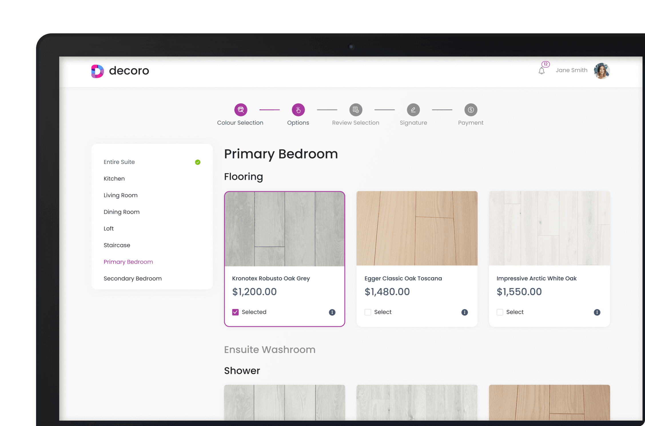Click Impressive Arctic White Oak flooring image
The width and height of the screenshot is (645, 426).
[550, 228]
